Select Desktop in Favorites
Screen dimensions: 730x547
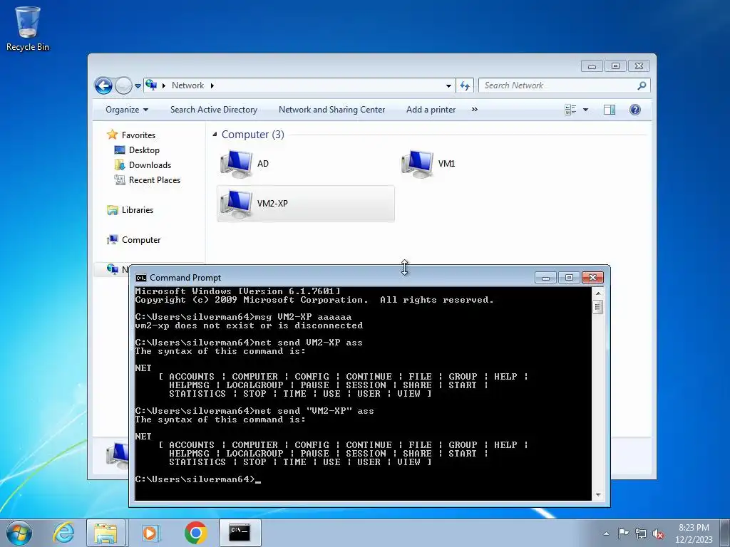click(137, 150)
